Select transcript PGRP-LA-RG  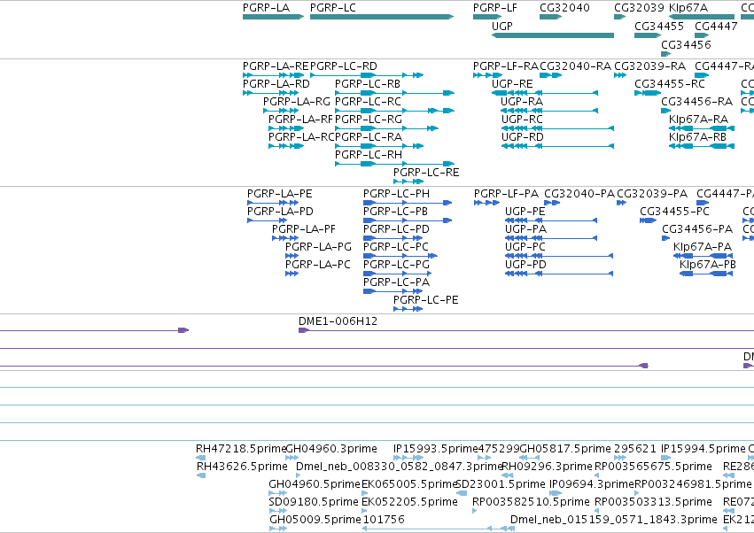(x=281, y=111)
